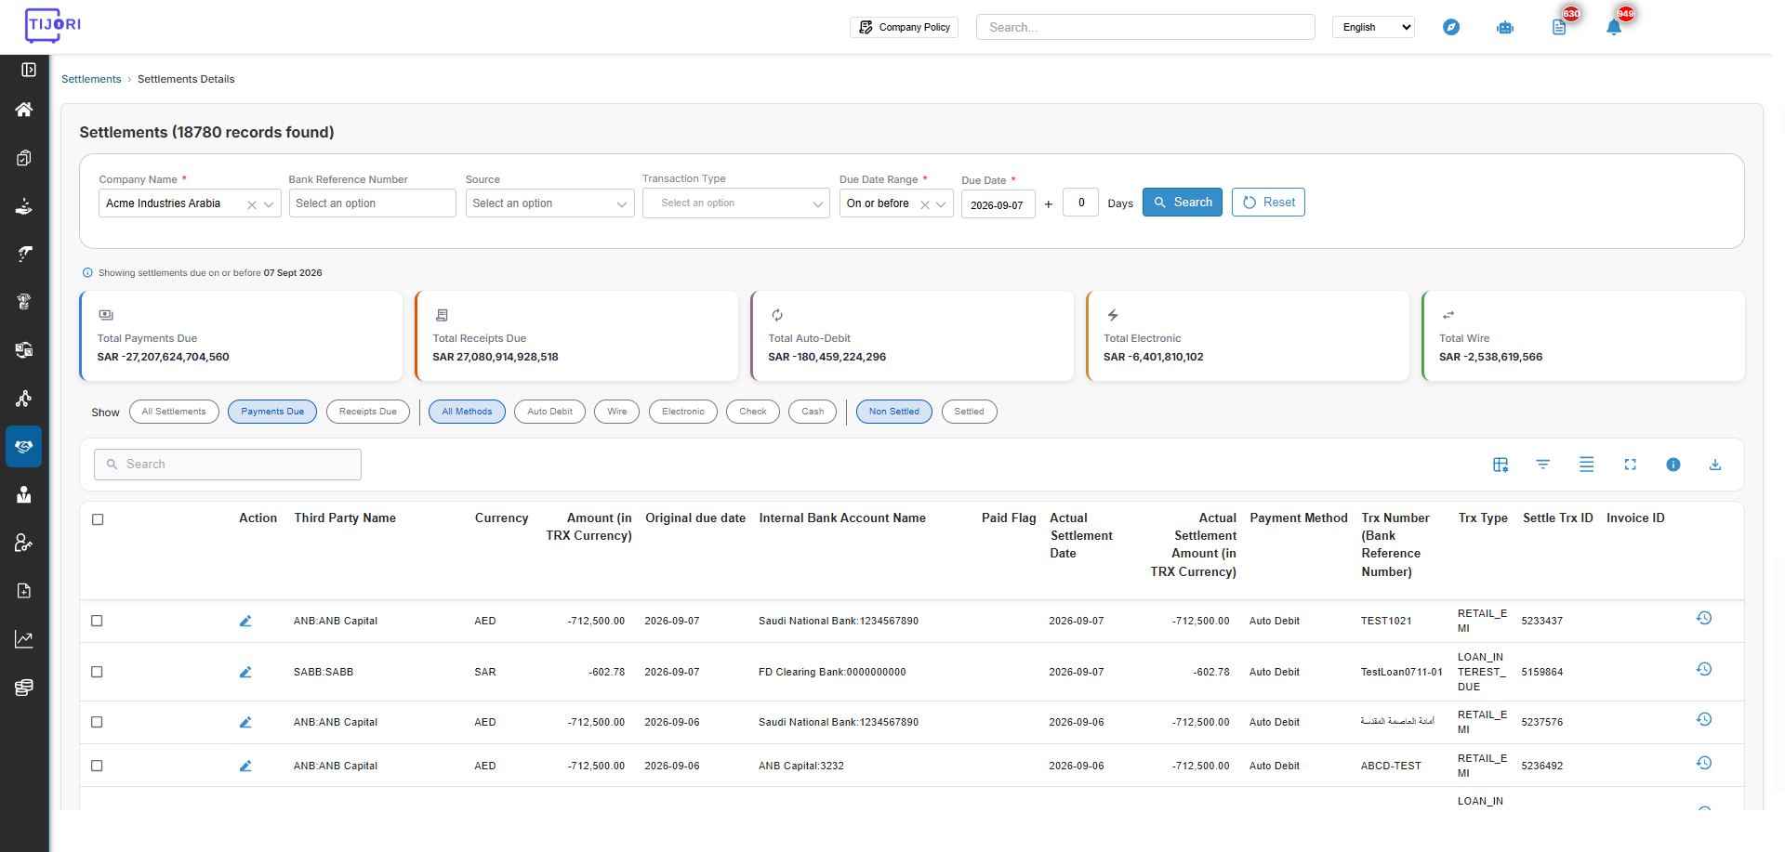Open the line chart sidebar icon
Viewport: 1785px width, 852px height.
(24, 639)
